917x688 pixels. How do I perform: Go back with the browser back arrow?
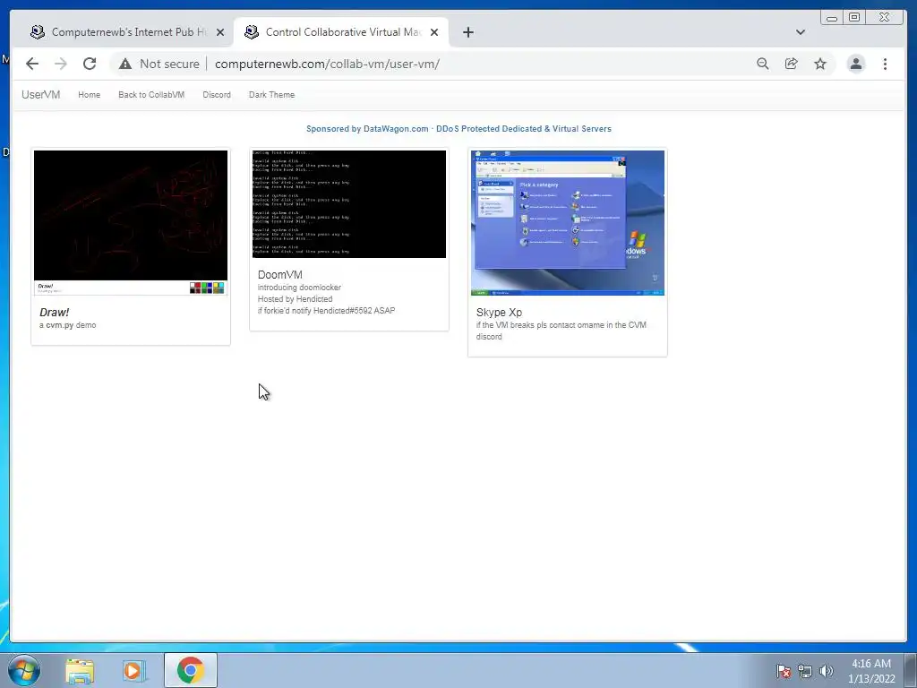tap(32, 64)
